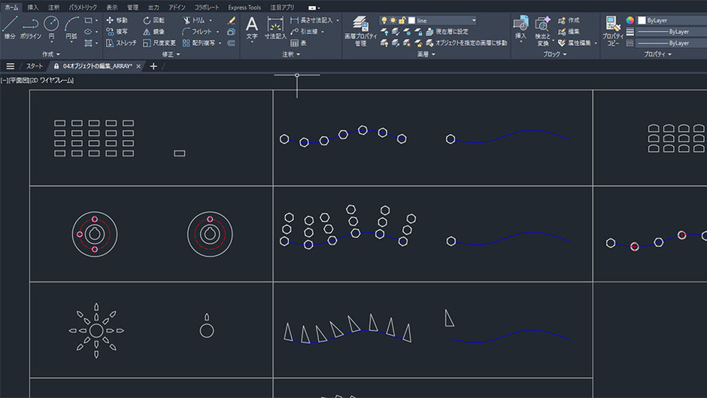Click オブジェクトを指定の画層に移動 button
The width and height of the screenshot is (707, 398).
point(466,43)
